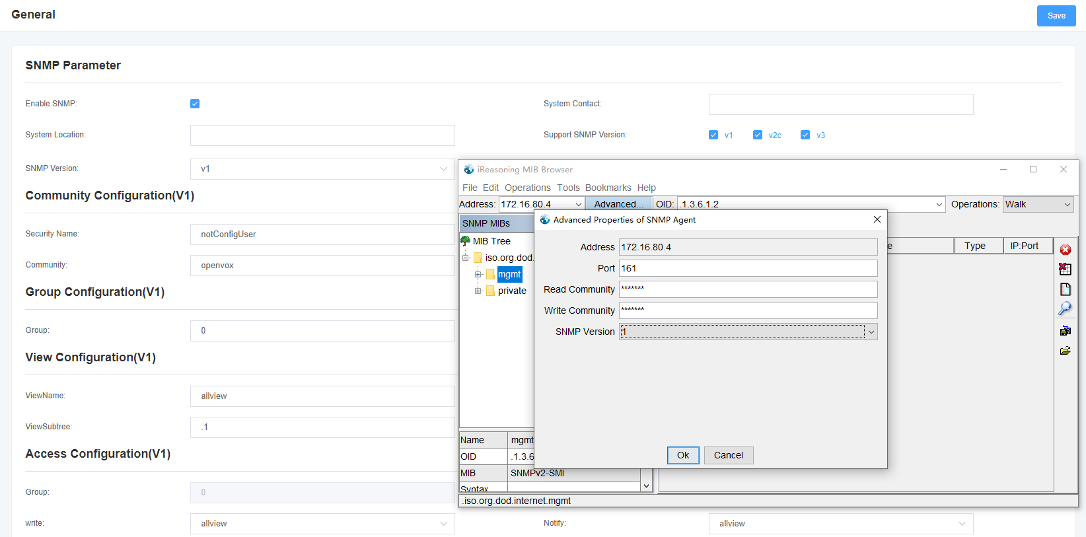Click the System Contact input field
The height and width of the screenshot is (537, 1086).
tap(841, 104)
